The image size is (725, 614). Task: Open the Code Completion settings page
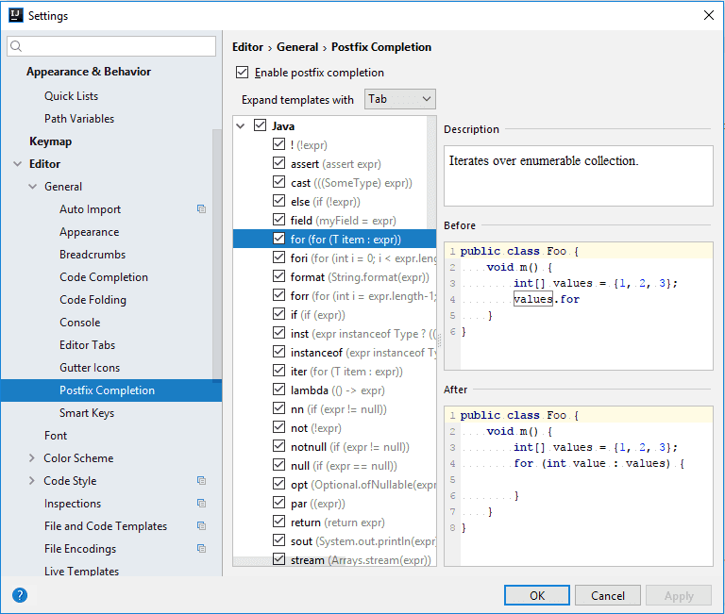point(104,277)
